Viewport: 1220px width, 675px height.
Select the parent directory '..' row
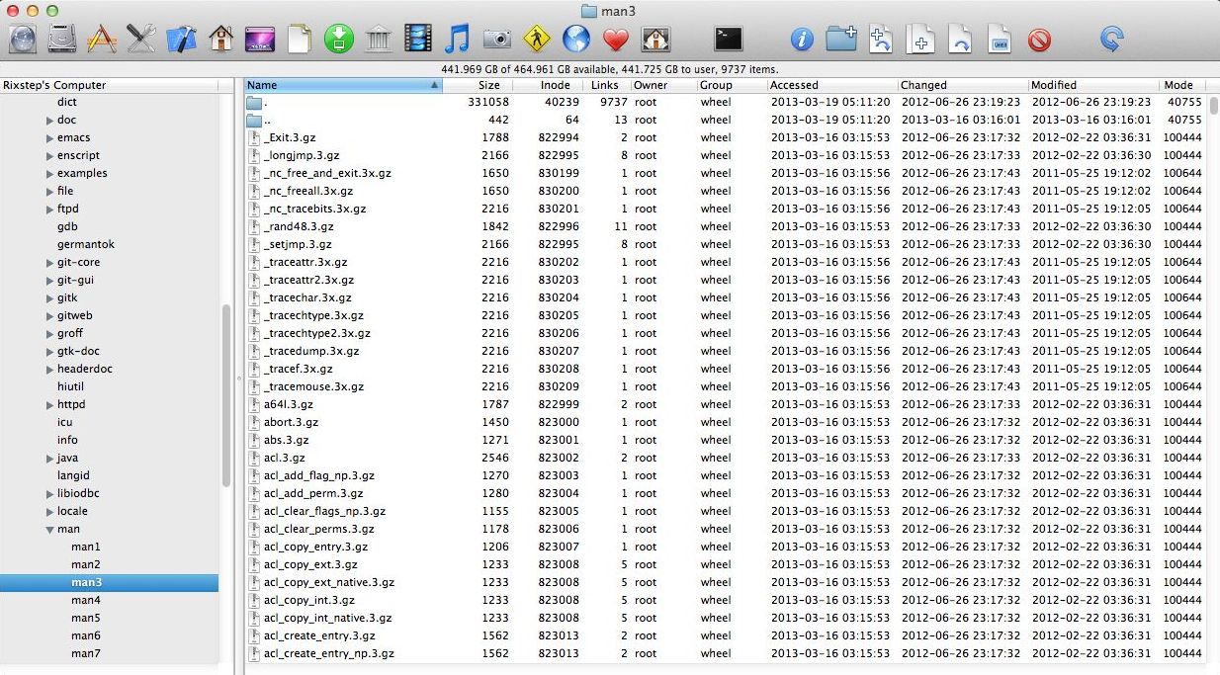coord(725,120)
